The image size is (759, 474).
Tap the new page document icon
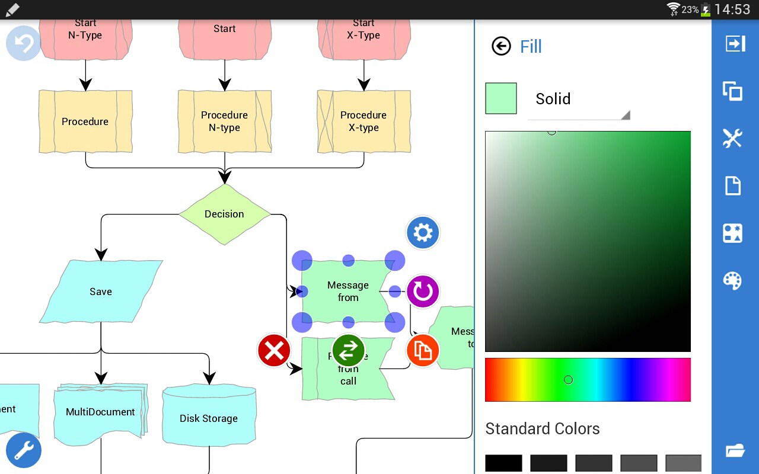coord(732,185)
